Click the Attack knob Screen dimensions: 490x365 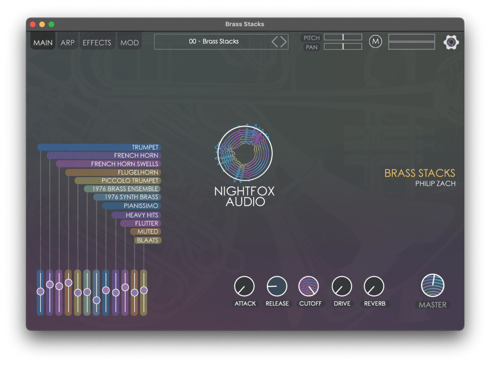pyautogui.click(x=244, y=286)
